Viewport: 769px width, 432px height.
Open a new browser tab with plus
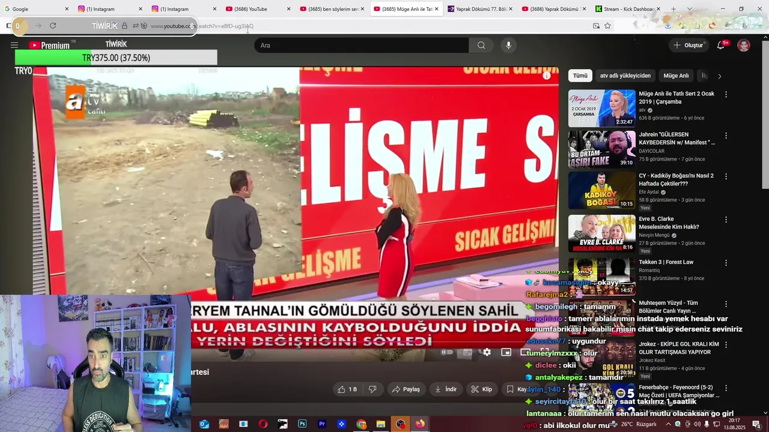point(673,9)
